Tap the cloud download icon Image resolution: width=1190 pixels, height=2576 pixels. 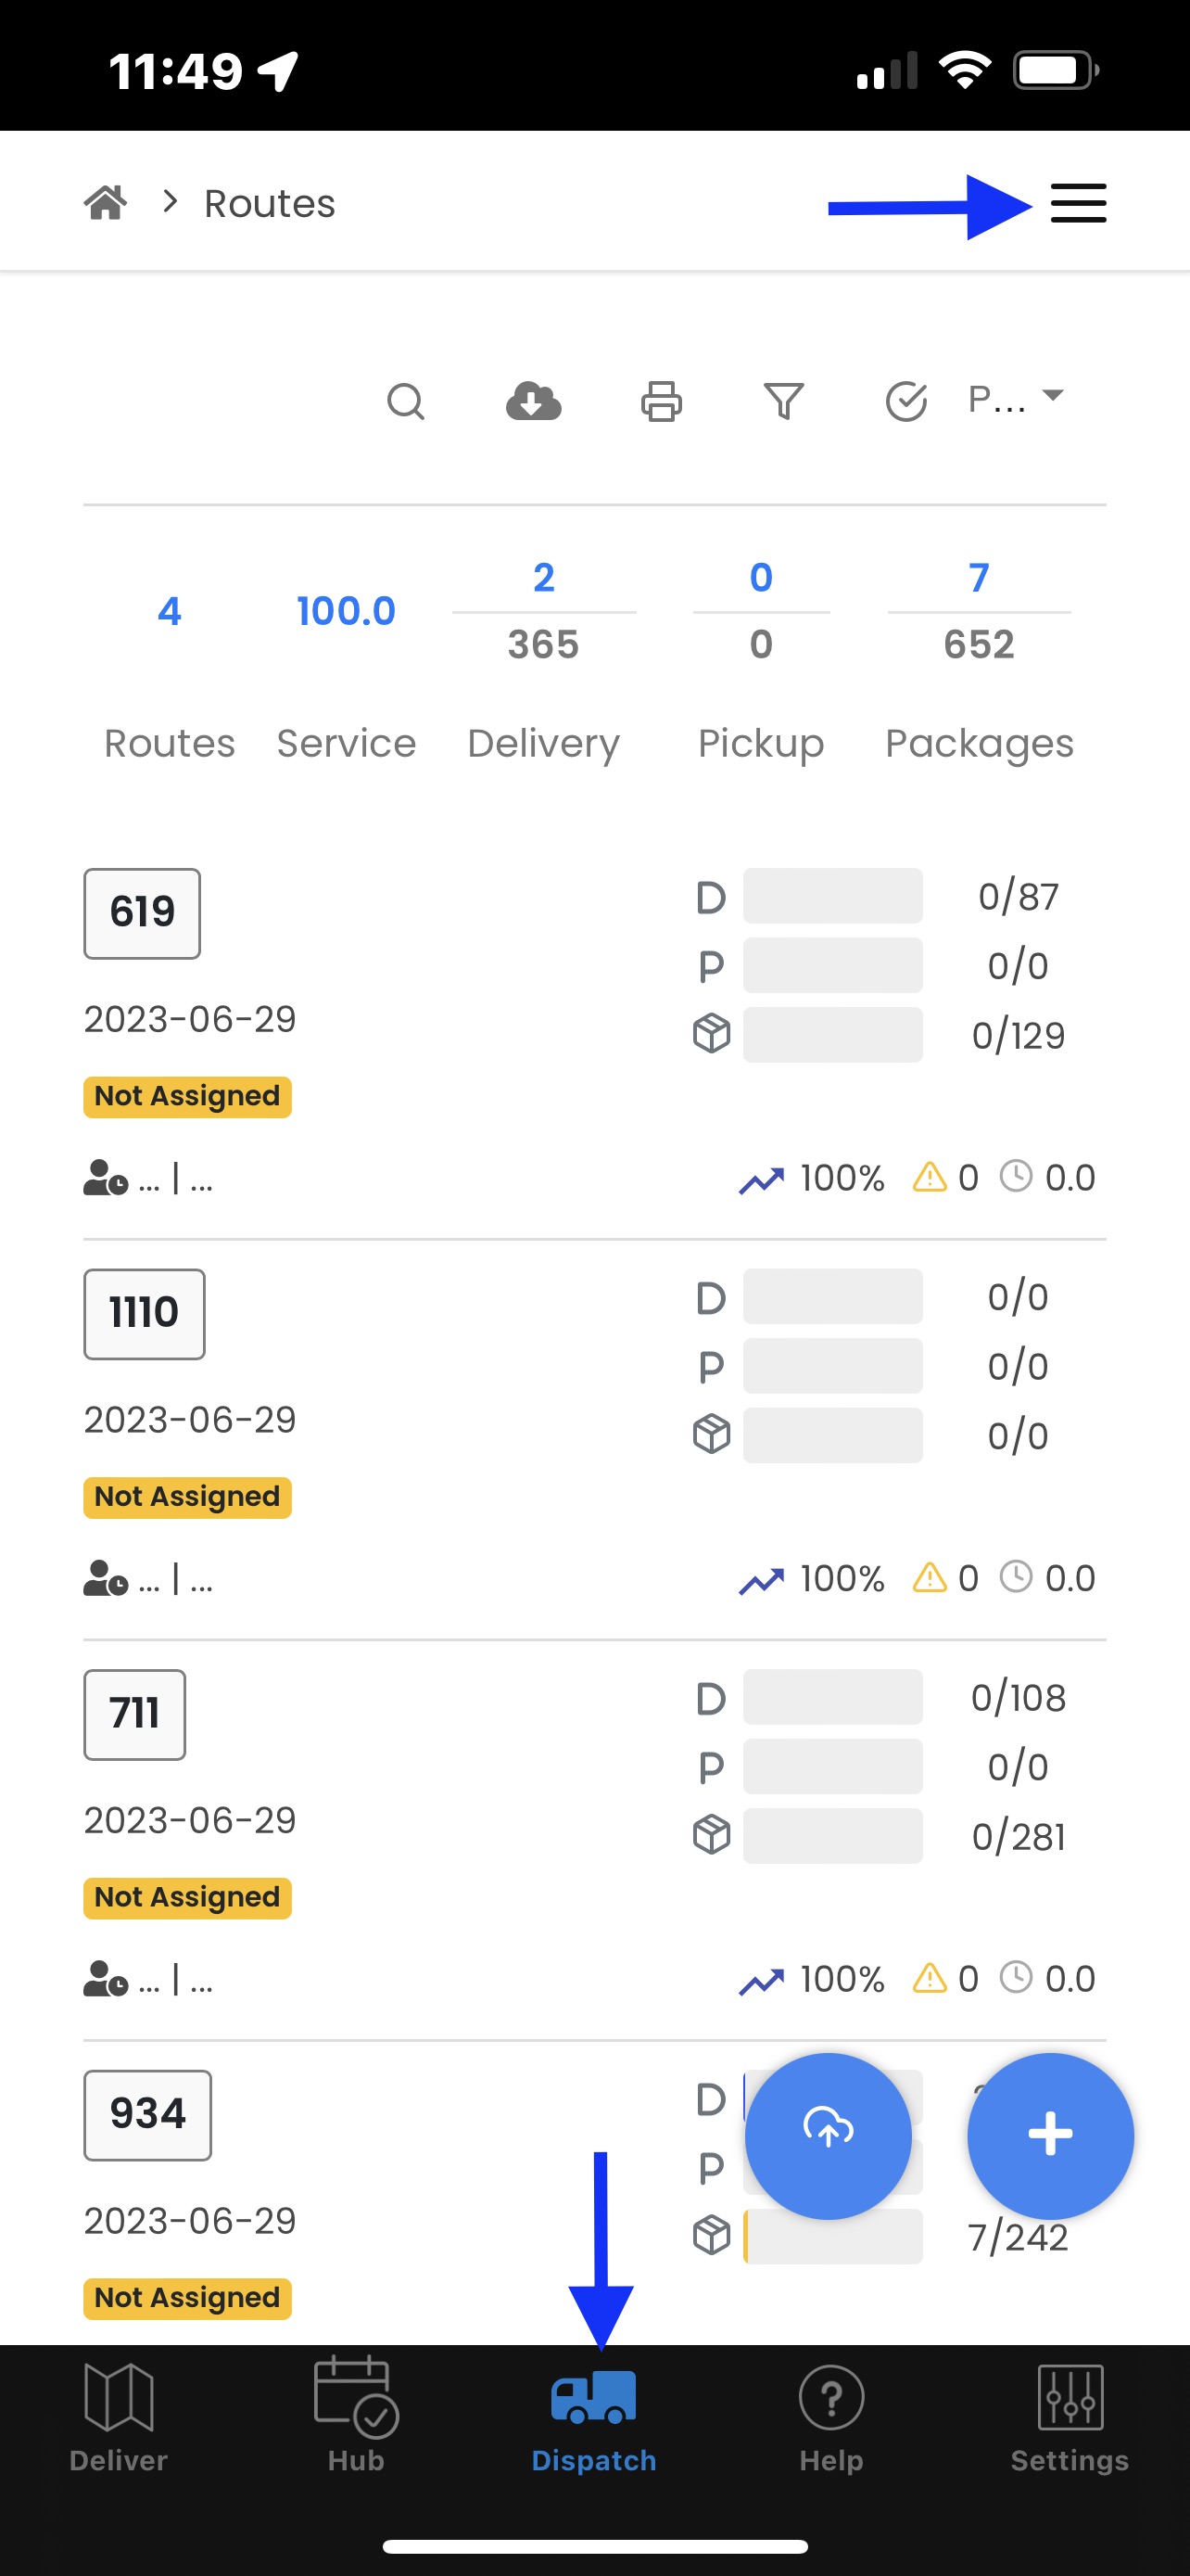pyautogui.click(x=534, y=402)
